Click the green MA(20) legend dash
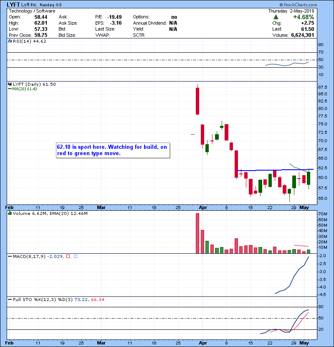The width and height of the screenshot is (334, 347). click(x=10, y=89)
